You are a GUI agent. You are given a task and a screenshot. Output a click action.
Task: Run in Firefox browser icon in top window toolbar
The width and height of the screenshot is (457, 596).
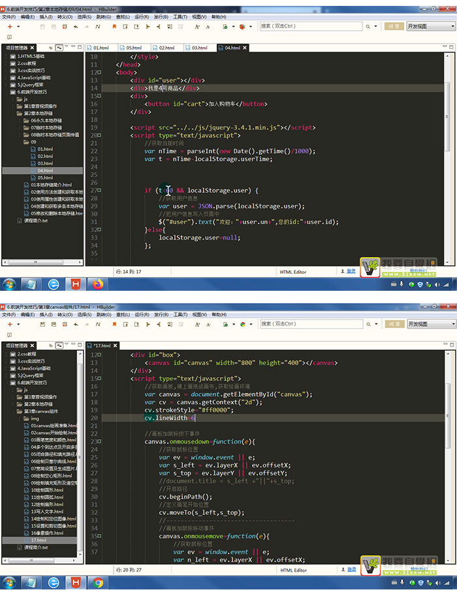(242, 27)
